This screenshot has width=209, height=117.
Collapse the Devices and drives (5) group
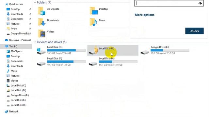click(x=35, y=42)
